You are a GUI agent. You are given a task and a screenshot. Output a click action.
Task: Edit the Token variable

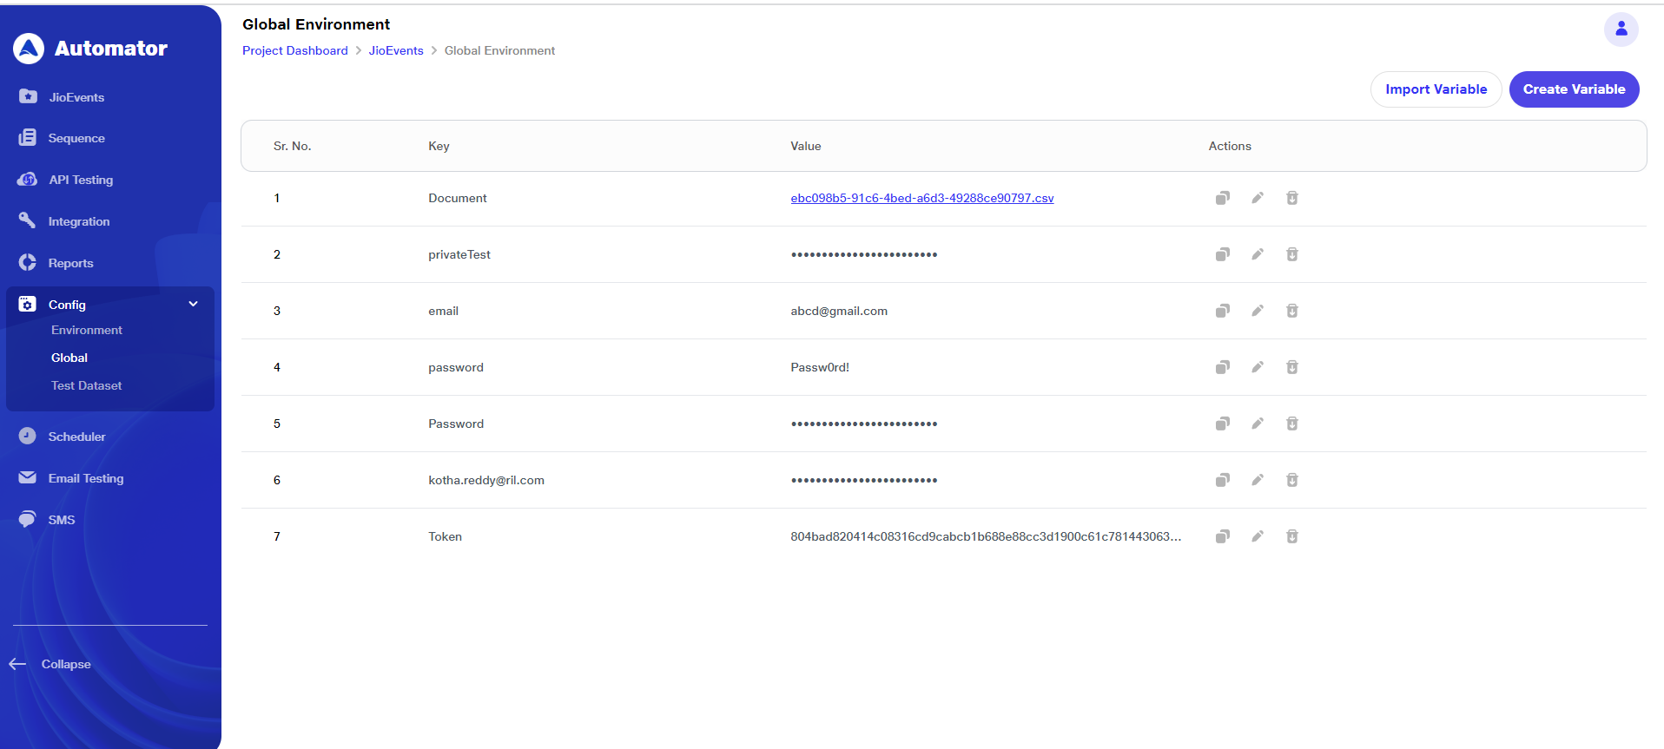pyautogui.click(x=1257, y=536)
